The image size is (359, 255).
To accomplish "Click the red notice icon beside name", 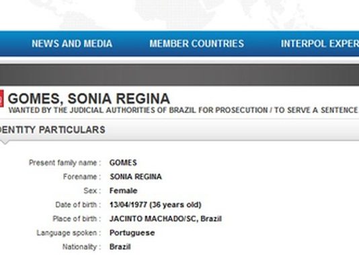I will [x=1, y=98].
